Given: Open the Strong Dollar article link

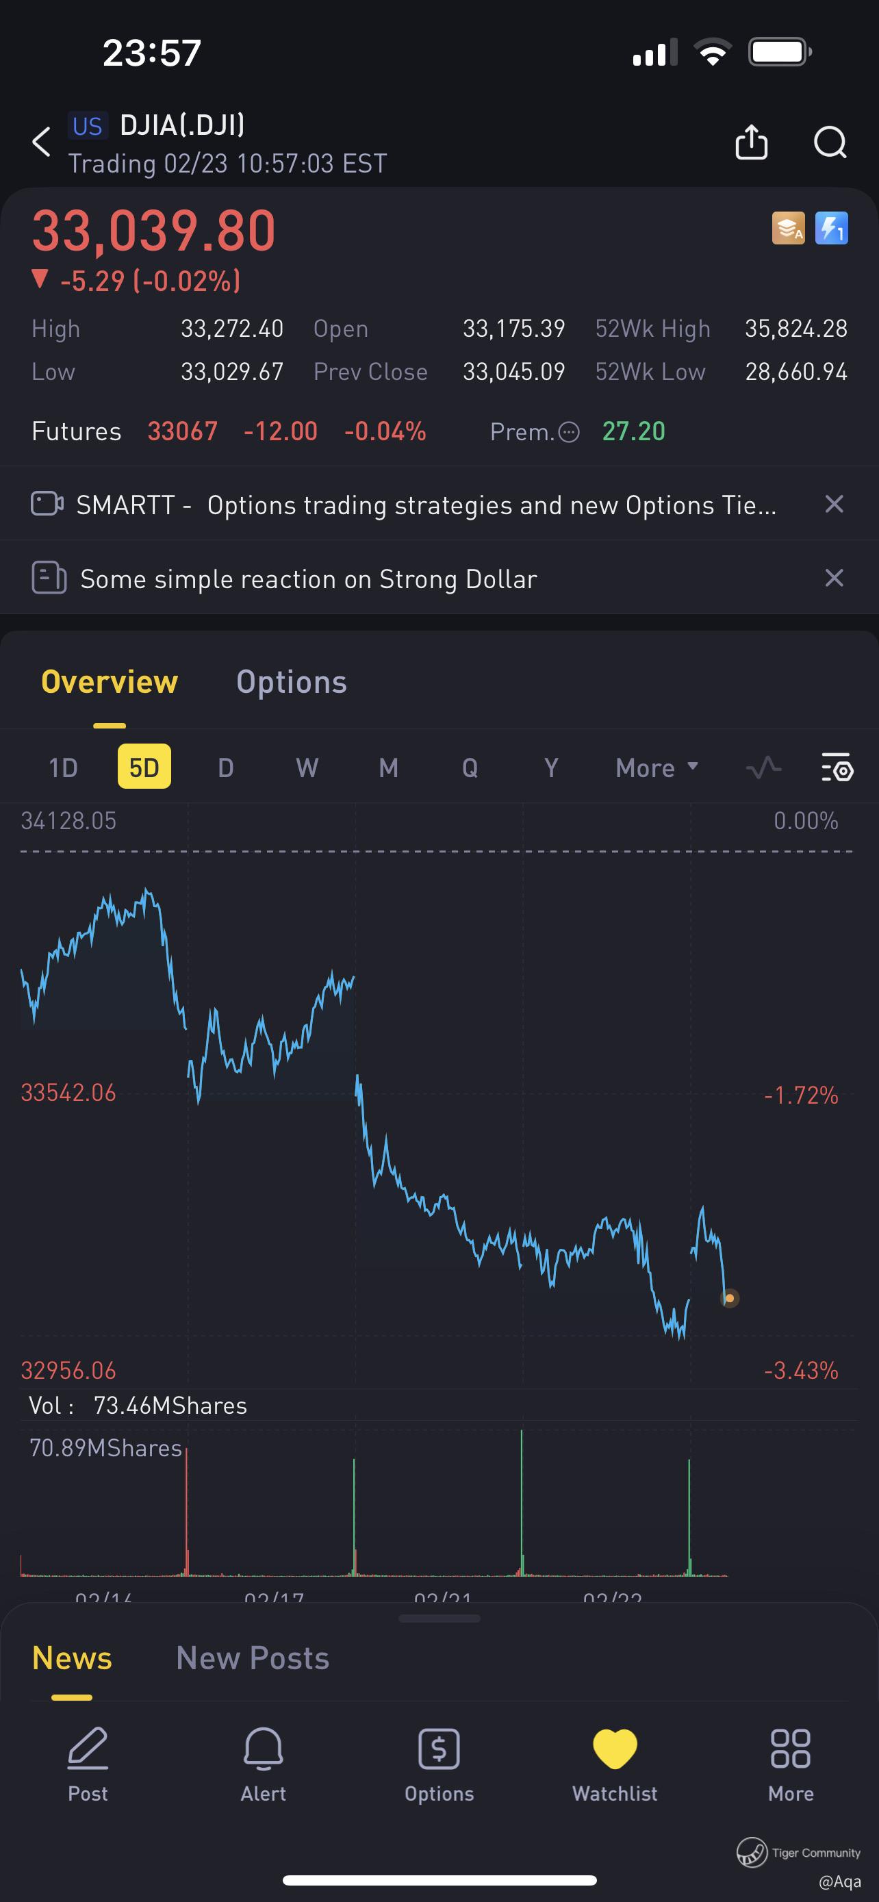Looking at the screenshot, I should (x=309, y=579).
